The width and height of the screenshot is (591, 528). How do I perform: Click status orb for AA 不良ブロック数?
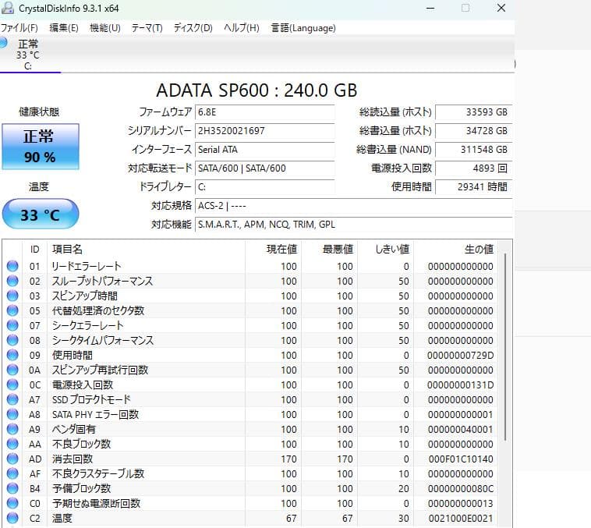click(x=12, y=444)
